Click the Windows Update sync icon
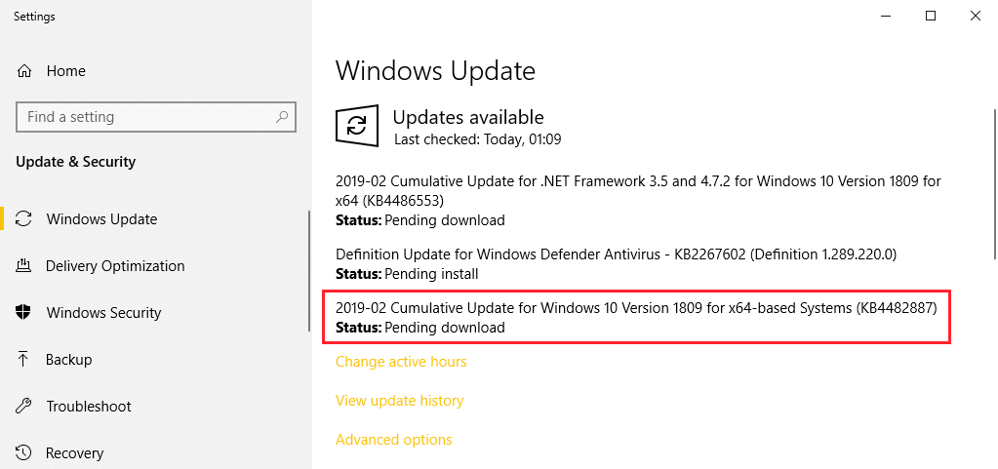The height and width of the screenshot is (469, 998). [25, 219]
